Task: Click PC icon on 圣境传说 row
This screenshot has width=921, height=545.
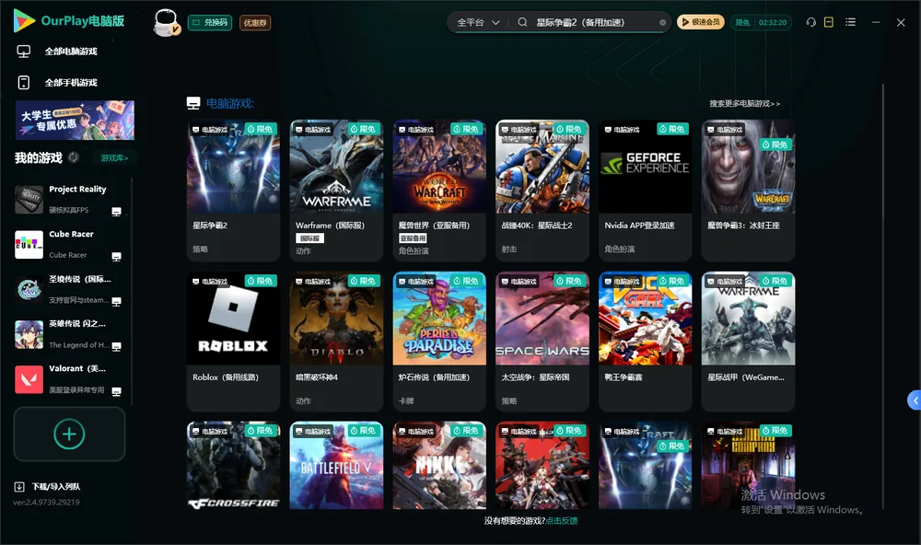Action: tap(116, 301)
